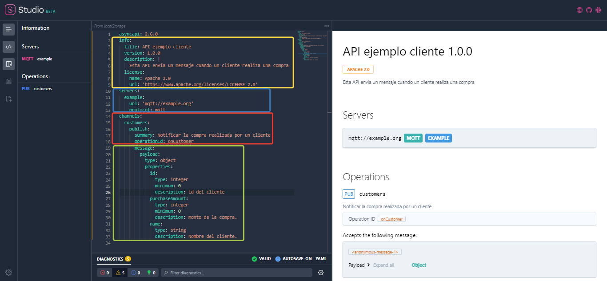Switch to the DIAGNOSTICS tab
The height and width of the screenshot is (281, 607).
coord(109,259)
